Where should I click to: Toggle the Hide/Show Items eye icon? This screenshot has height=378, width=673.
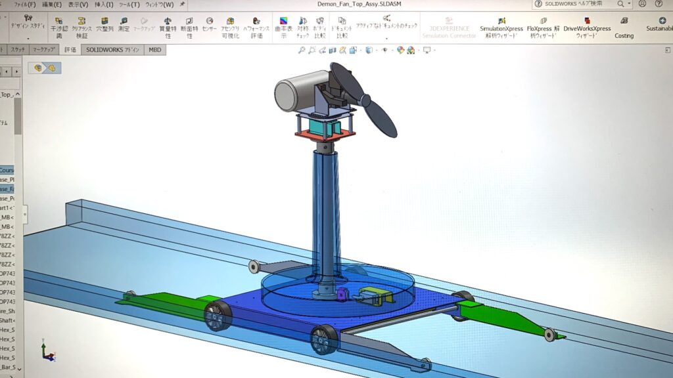point(386,50)
